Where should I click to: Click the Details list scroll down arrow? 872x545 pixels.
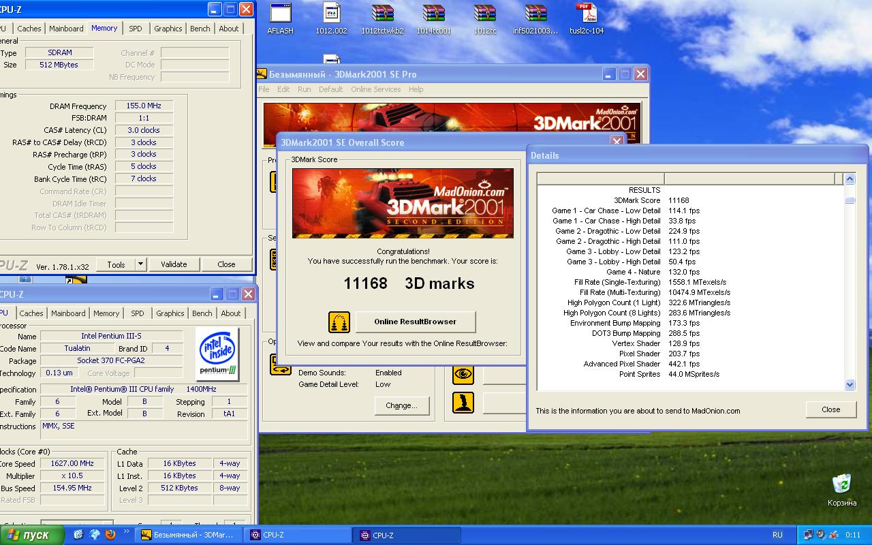pyautogui.click(x=850, y=385)
